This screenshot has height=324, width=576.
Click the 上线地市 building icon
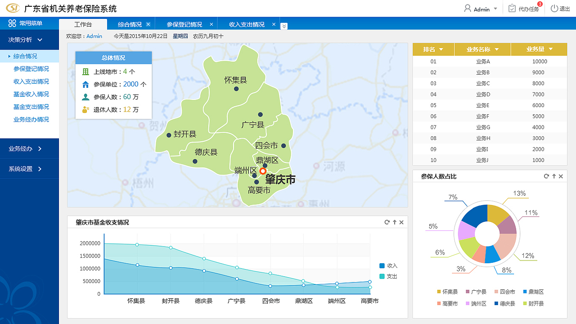click(85, 72)
